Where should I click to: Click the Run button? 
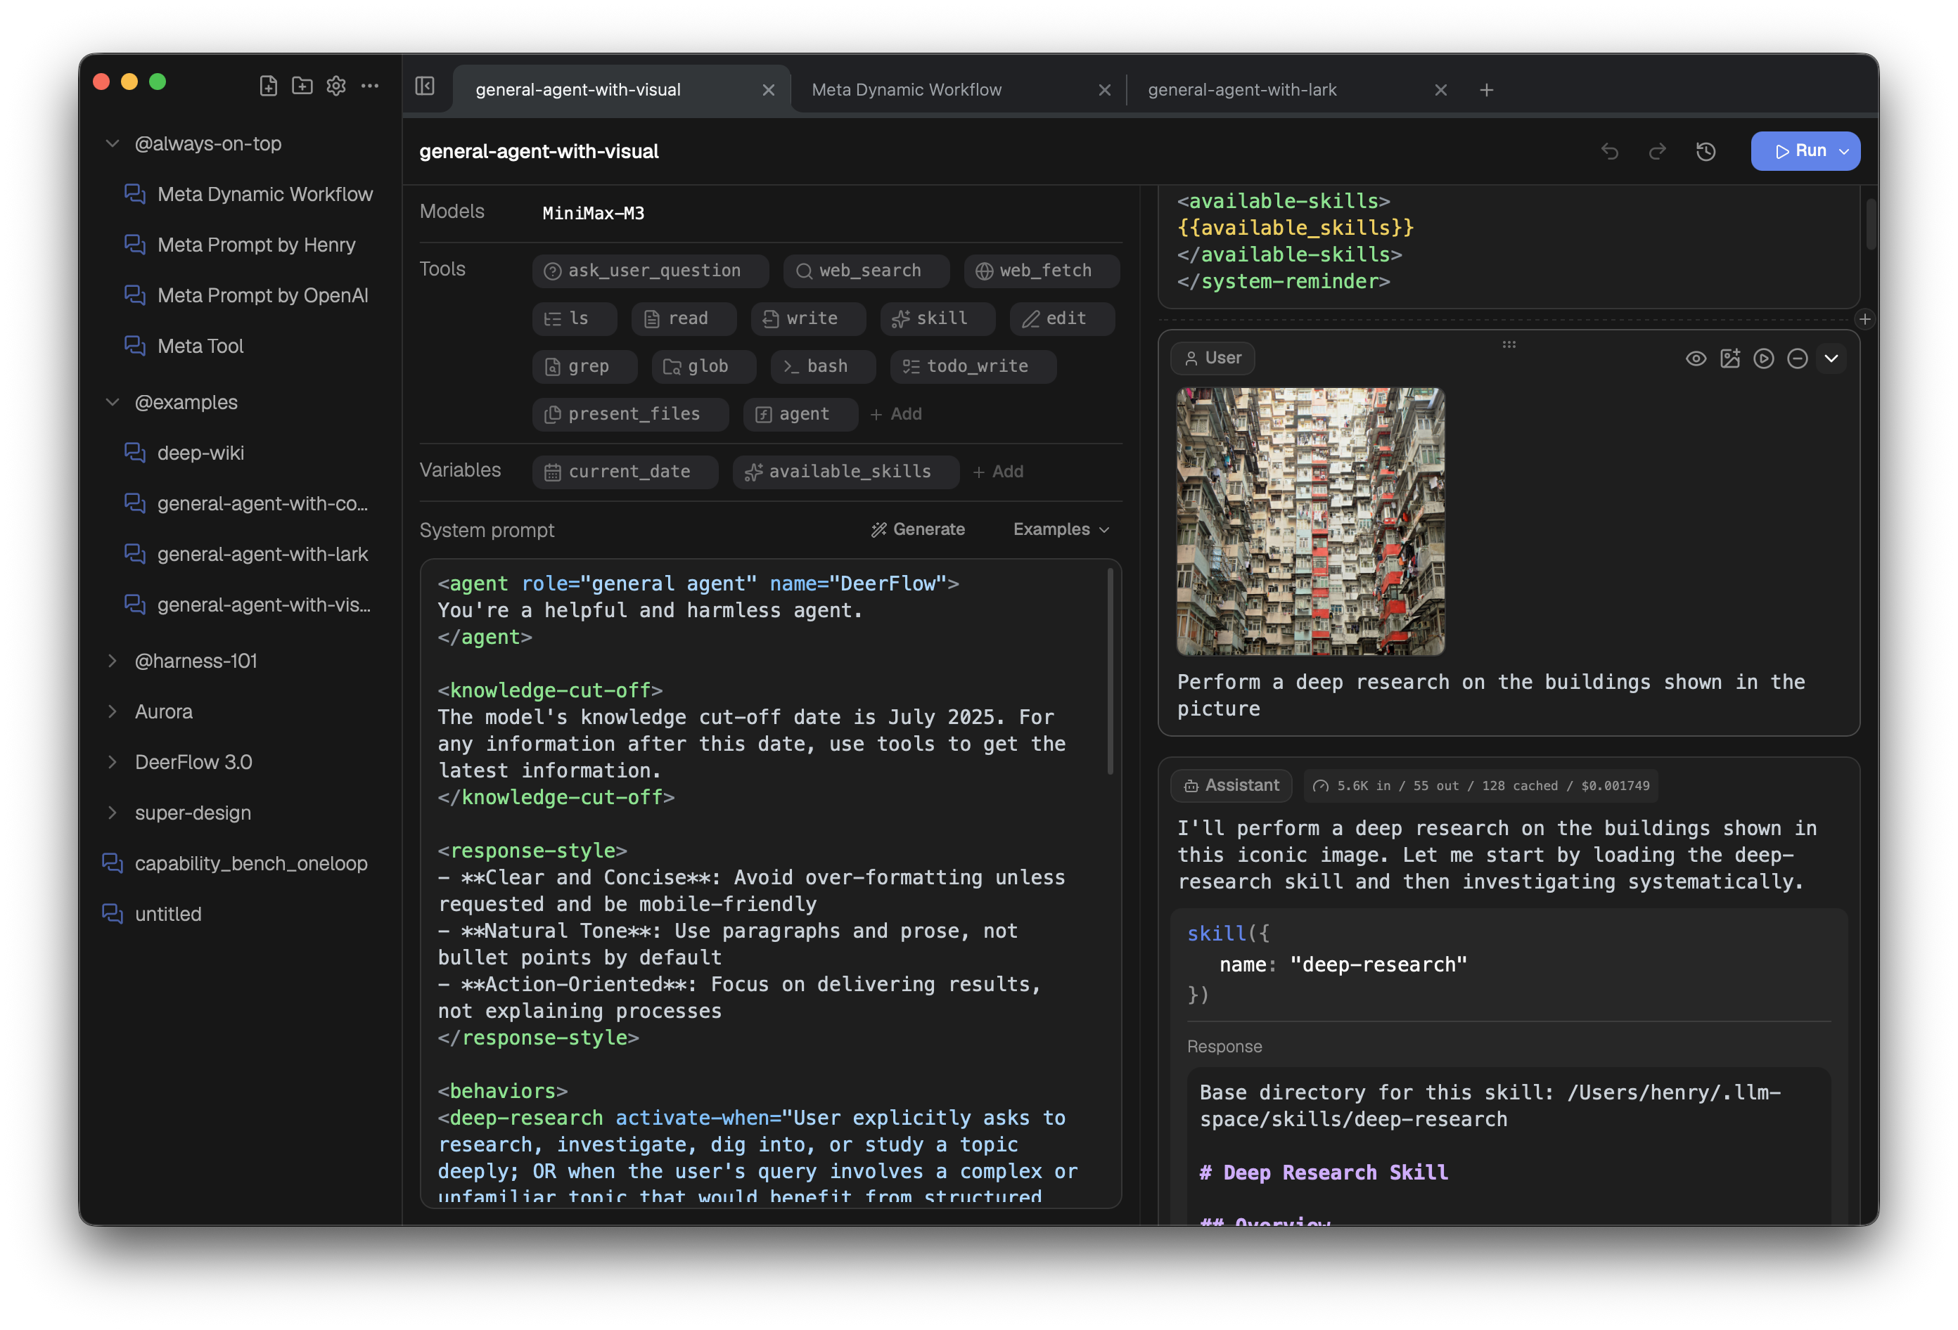click(x=1800, y=150)
